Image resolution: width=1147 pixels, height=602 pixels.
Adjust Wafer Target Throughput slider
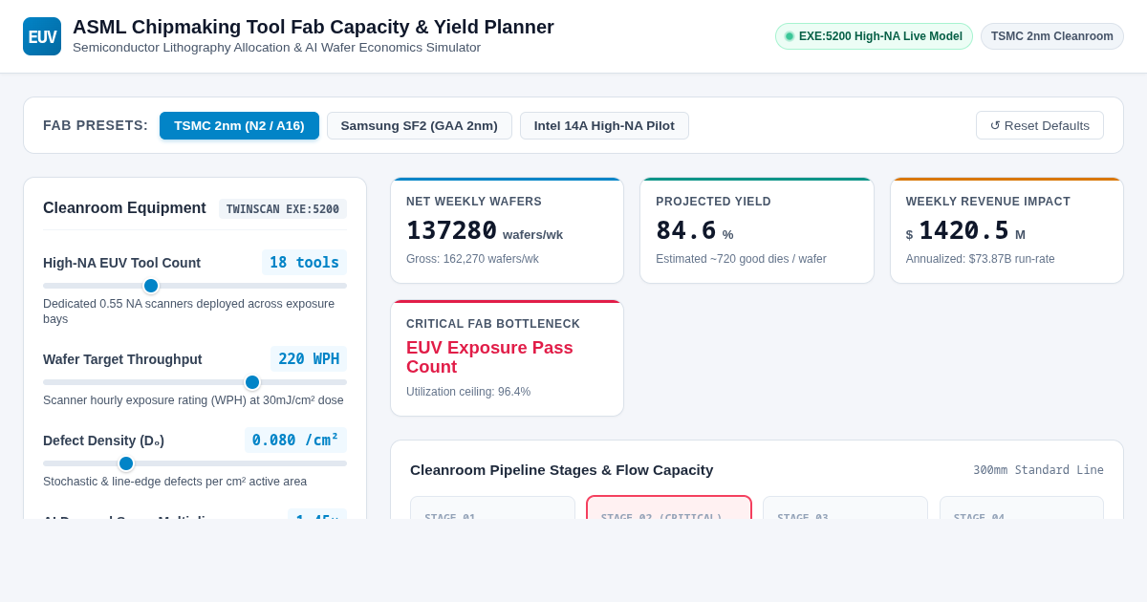click(x=195, y=382)
